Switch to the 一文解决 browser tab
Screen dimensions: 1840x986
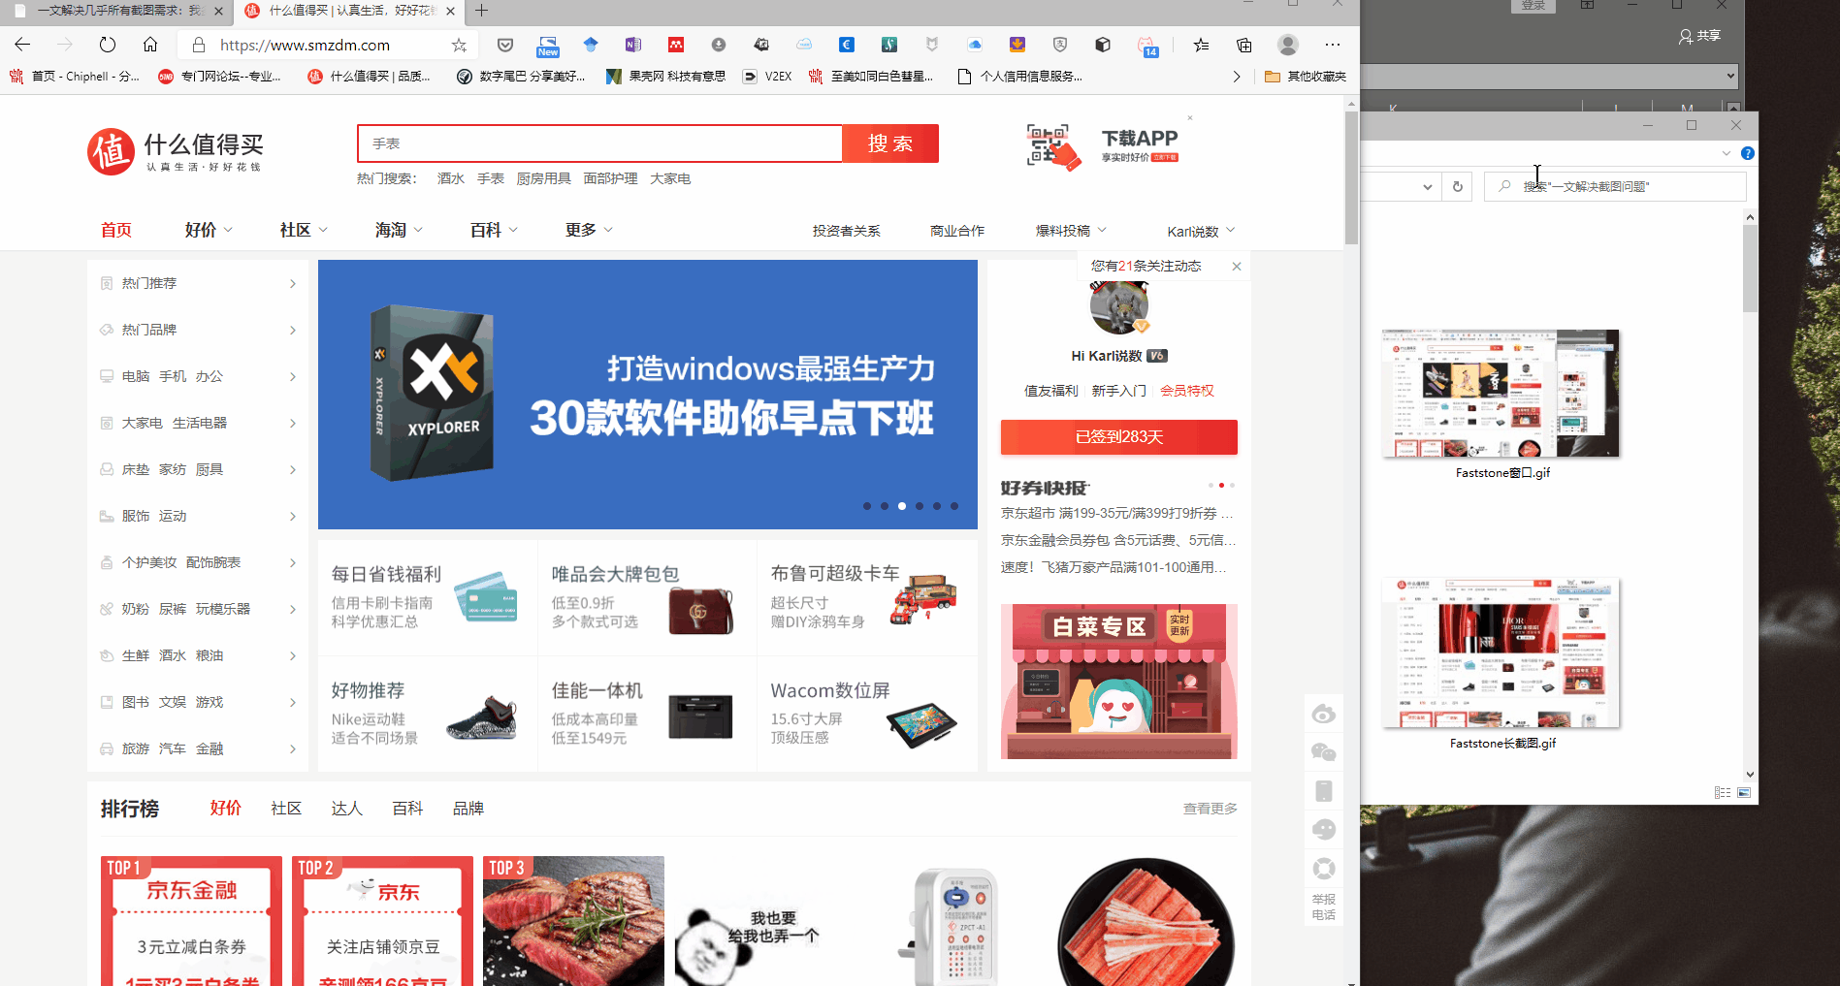116,11
